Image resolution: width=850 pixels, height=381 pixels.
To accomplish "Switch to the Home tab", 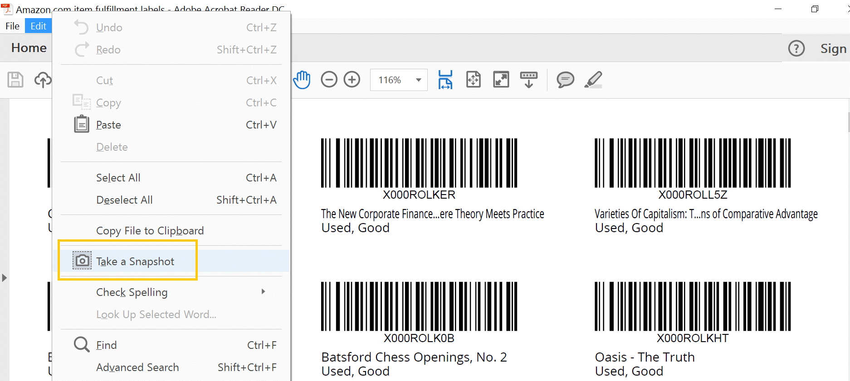I will tap(29, 48).
